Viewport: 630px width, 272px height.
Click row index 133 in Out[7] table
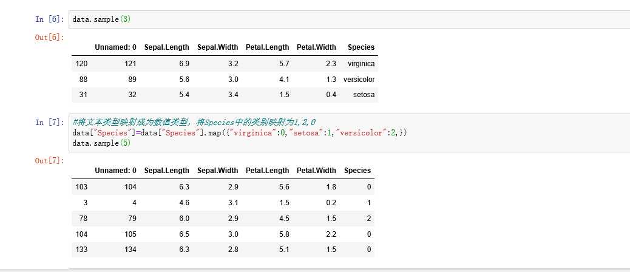pos(81,250)
